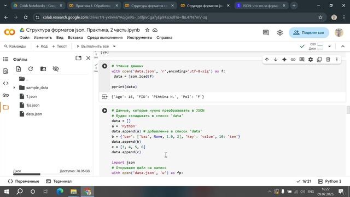Open the Изменить menu
Screen dimensions: 350x197
43,38
